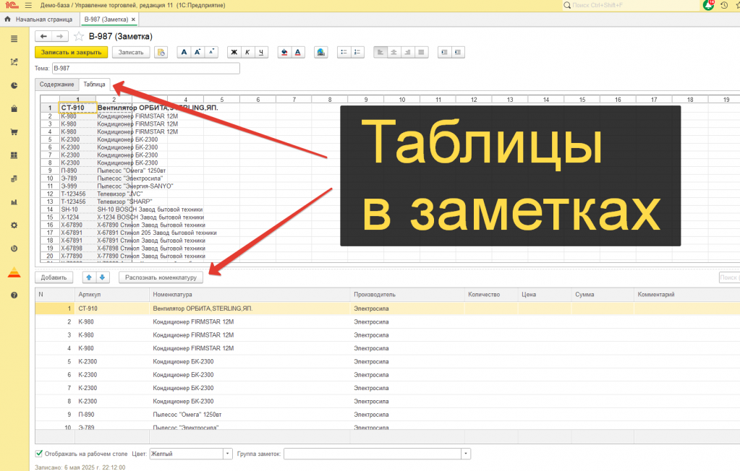Click the Добавить button
Screen dimensions: 740x471
pos(54,277)
